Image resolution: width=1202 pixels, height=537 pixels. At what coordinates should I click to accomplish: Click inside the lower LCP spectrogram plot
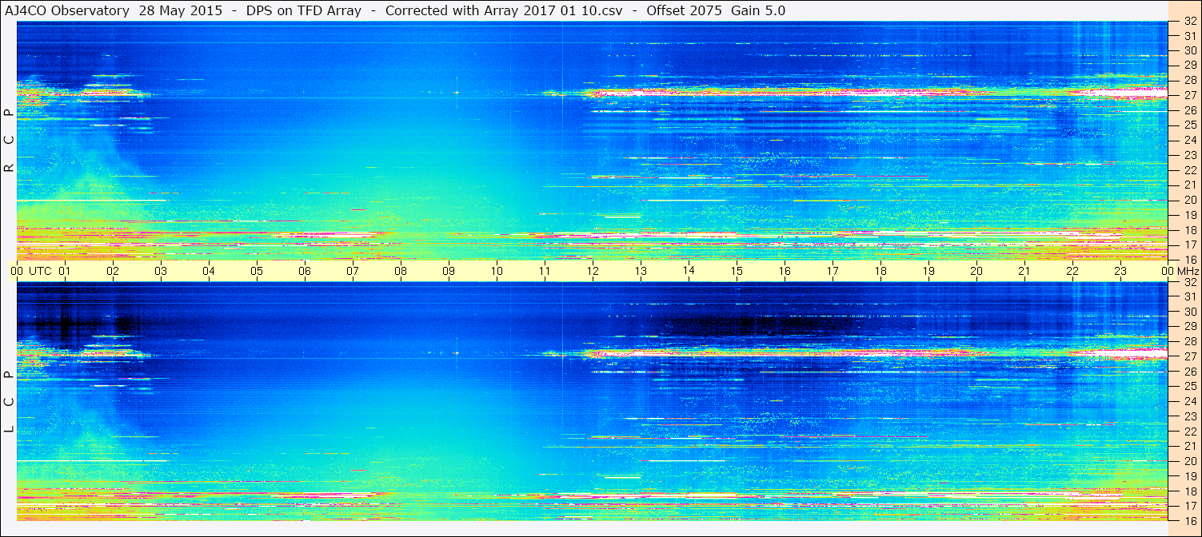pyautogui.click(x=592, y=401)
